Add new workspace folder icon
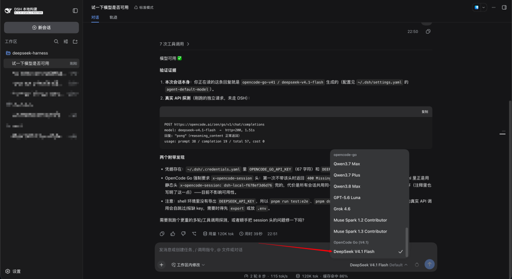This screenshot has height=279, width=512. (75, 41)
